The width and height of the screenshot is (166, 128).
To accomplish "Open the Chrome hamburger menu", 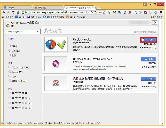I will pyautogui.click(x=161, y=12).
